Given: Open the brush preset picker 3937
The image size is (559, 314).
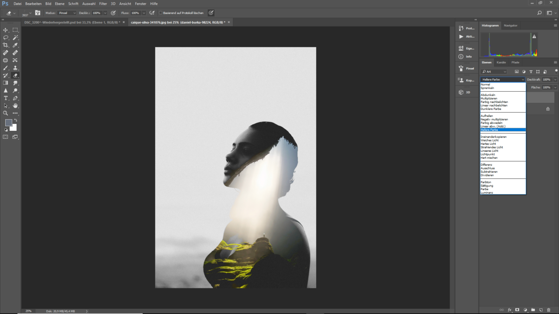Looking at the screenshot, I should click(x=26, y=13).
